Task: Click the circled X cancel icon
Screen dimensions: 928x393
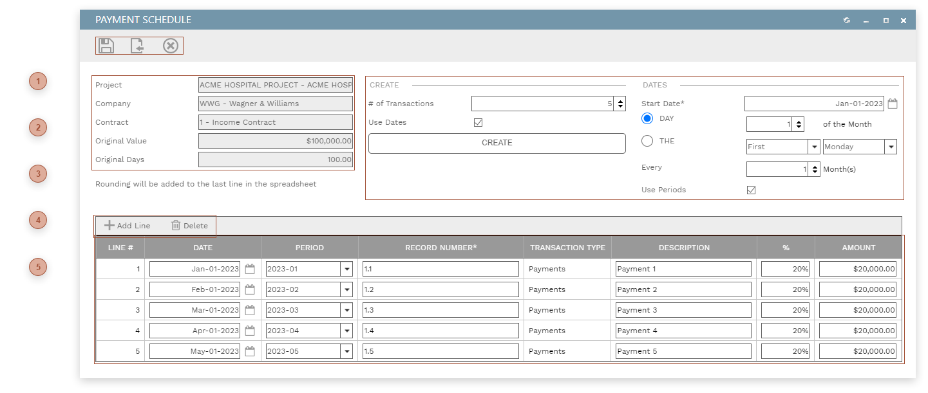Action: [x=171, y=45]
